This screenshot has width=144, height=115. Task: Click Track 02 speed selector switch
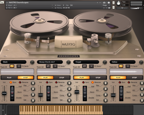(49, 93)
